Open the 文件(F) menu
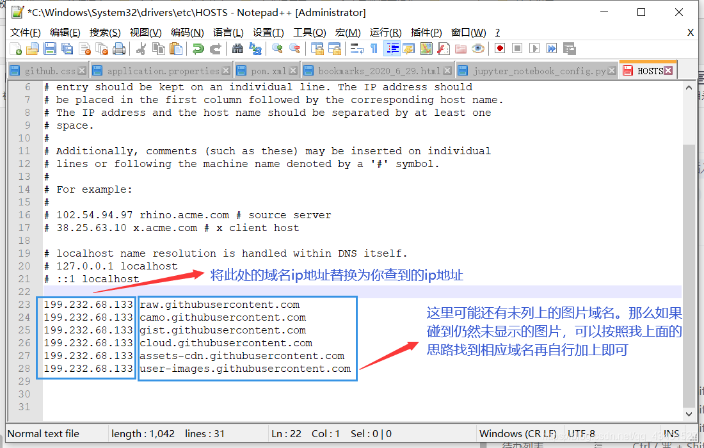This screenshot has width=704, height=448. (26, 33)
